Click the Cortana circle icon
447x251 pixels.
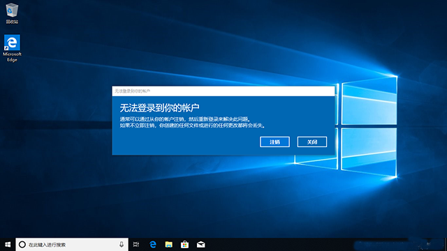(22, 245)
